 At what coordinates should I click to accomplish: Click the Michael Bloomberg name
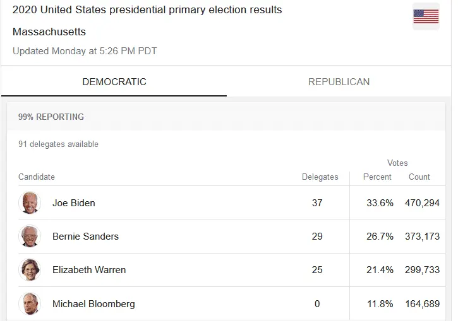pos(93,304)
